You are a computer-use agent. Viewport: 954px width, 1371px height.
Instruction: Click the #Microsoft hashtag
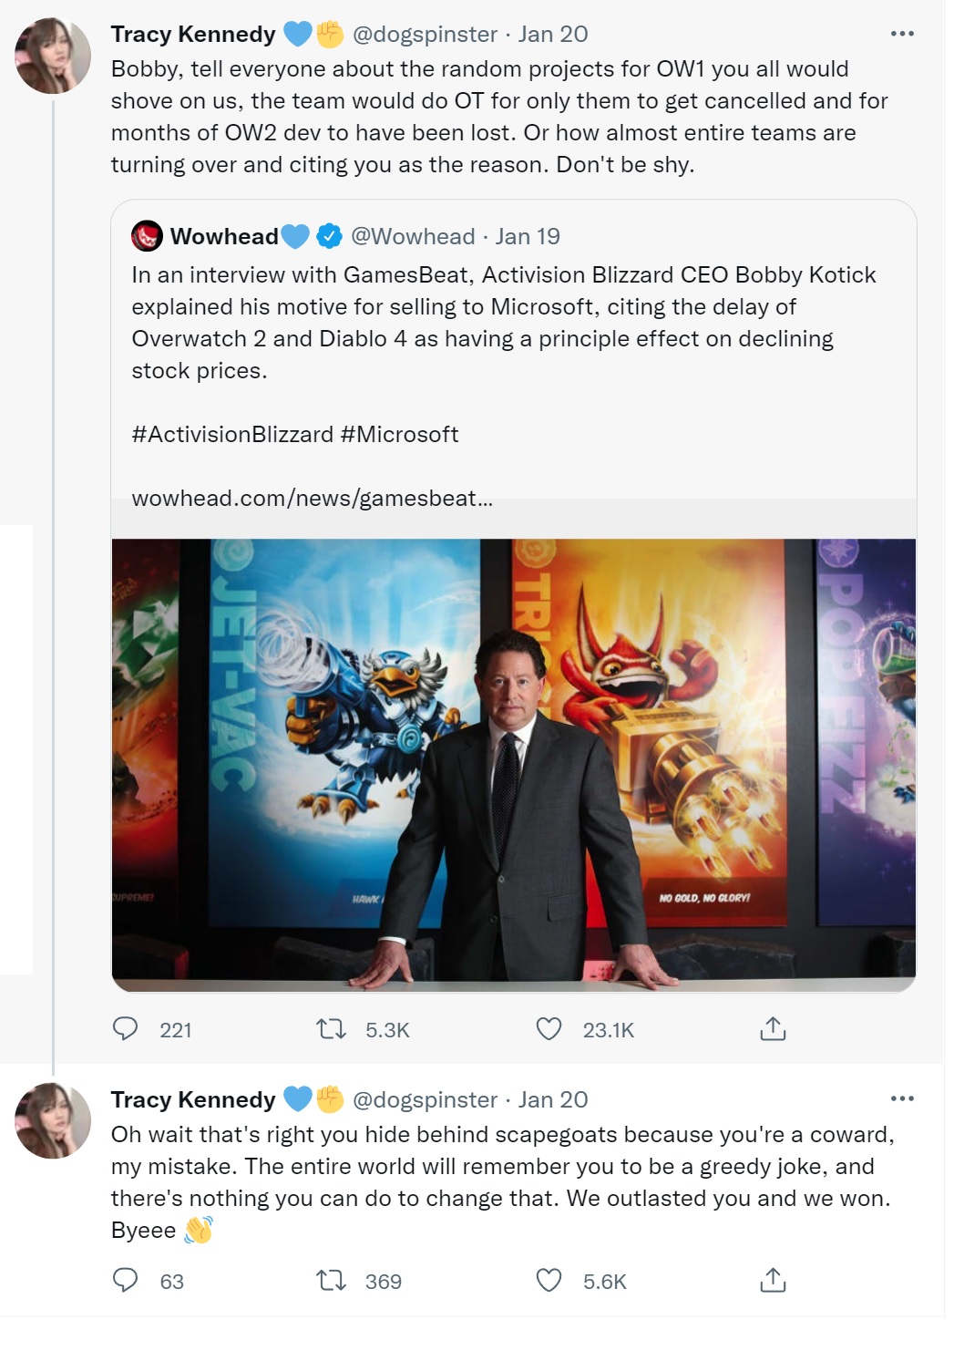[x=399, y=434]
